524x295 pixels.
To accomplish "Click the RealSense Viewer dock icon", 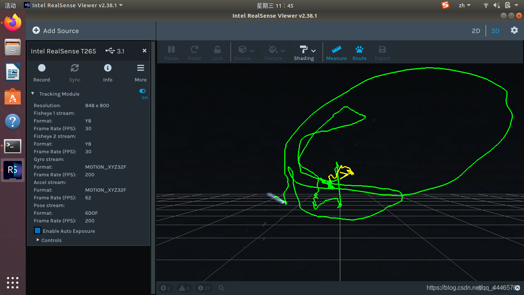I will 13,170.
